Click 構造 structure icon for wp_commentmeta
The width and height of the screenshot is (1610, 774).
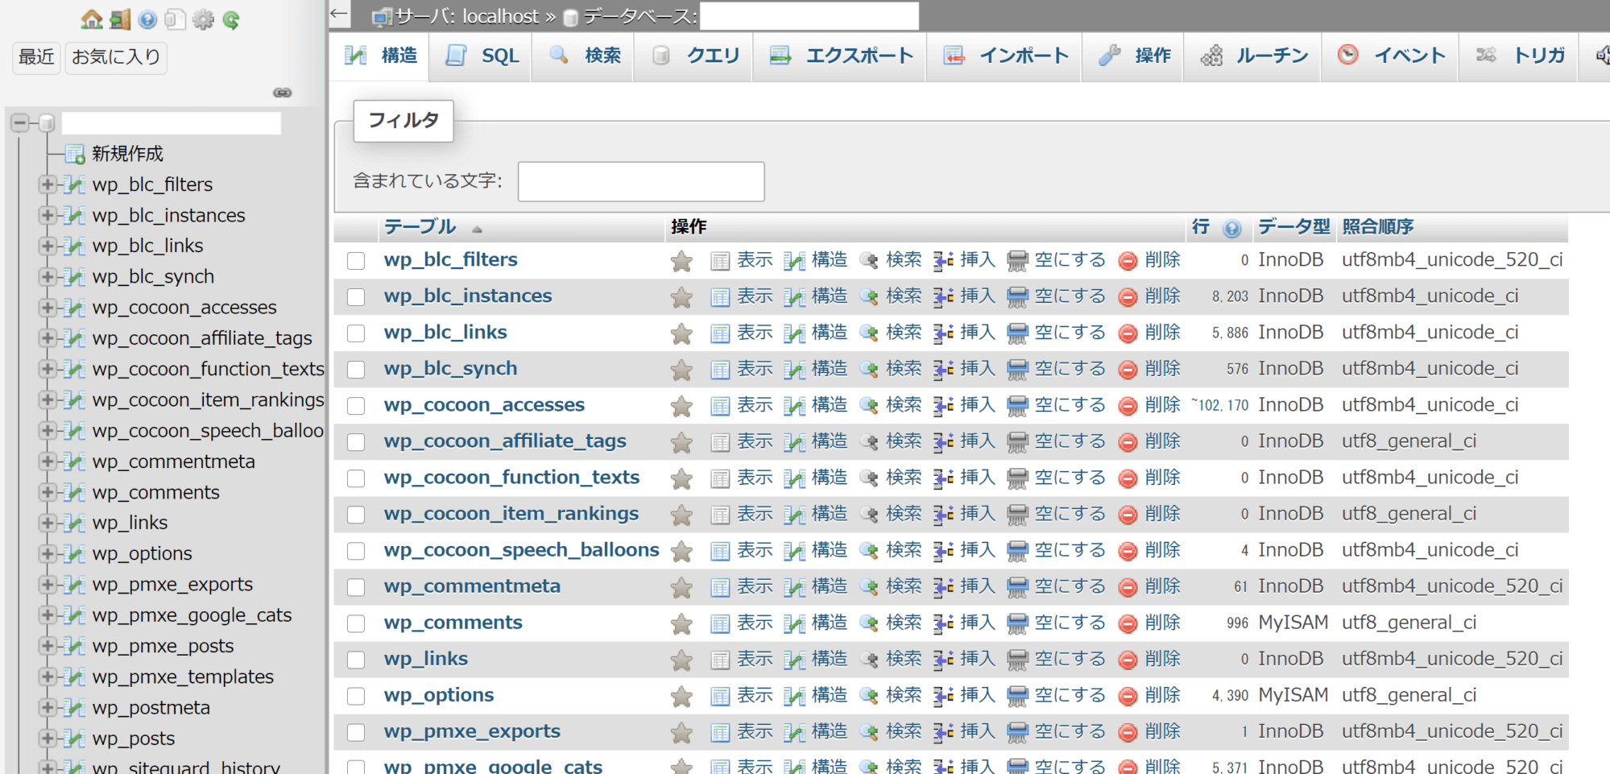[794, 587]
